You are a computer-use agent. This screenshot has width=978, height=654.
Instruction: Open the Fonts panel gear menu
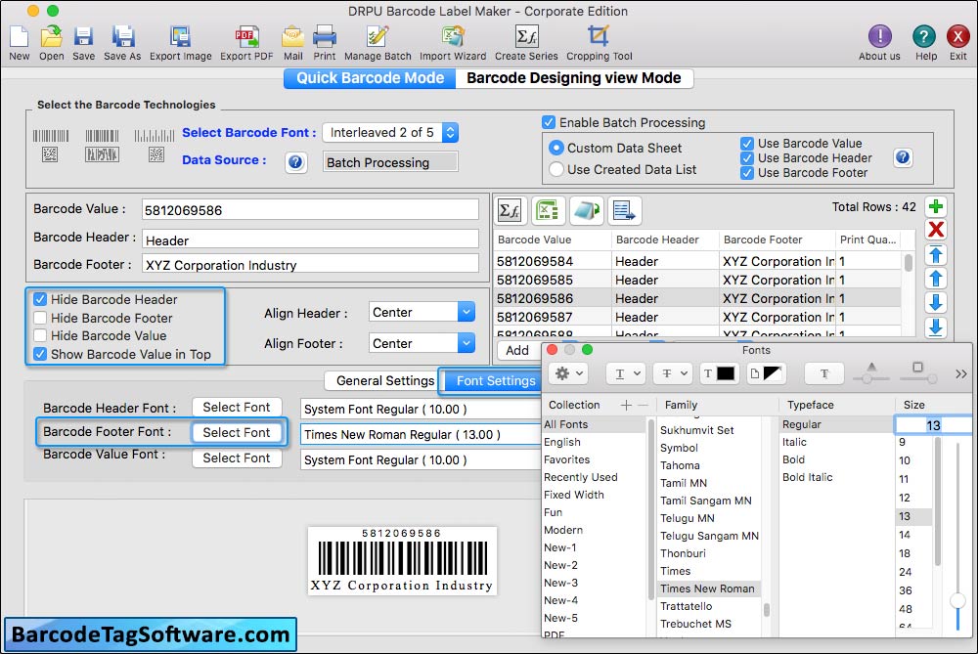569,373
